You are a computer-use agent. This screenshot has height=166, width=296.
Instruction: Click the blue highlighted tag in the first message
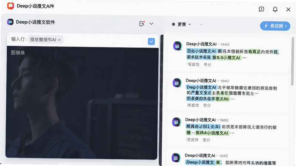(x=201, y=51)
